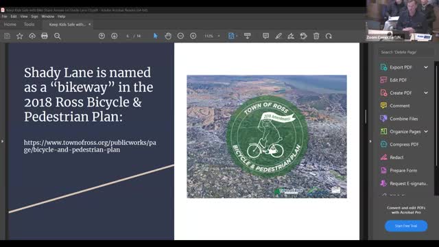Go to previous page arrow
Viewport: 439px width, 247px height.
102,36
